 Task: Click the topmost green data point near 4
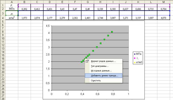[x=112, y=32]
